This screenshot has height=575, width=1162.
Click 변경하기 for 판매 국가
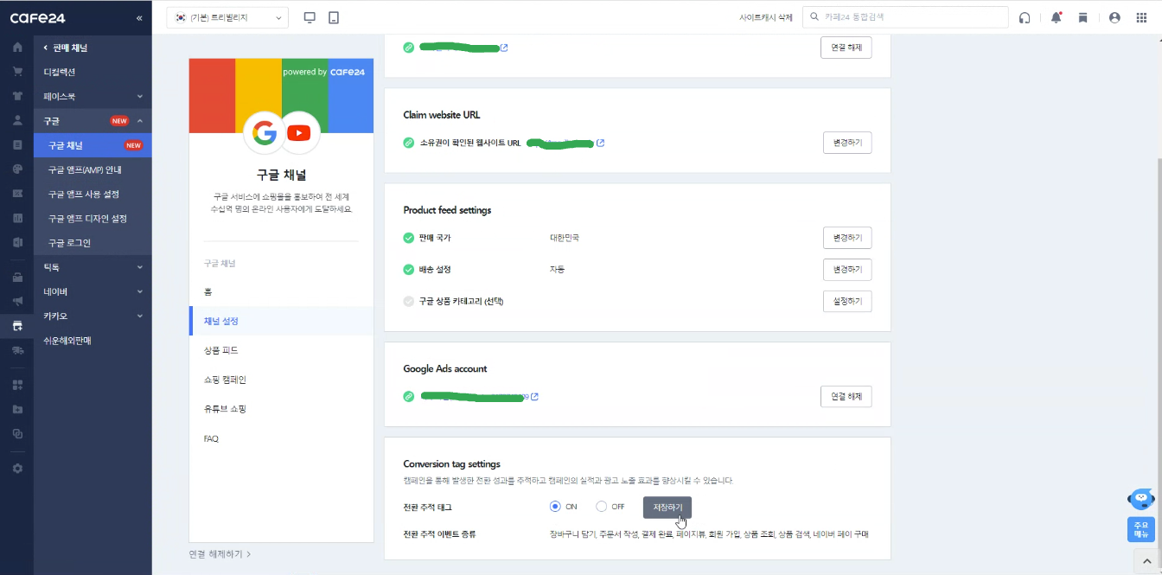[847, 238]
